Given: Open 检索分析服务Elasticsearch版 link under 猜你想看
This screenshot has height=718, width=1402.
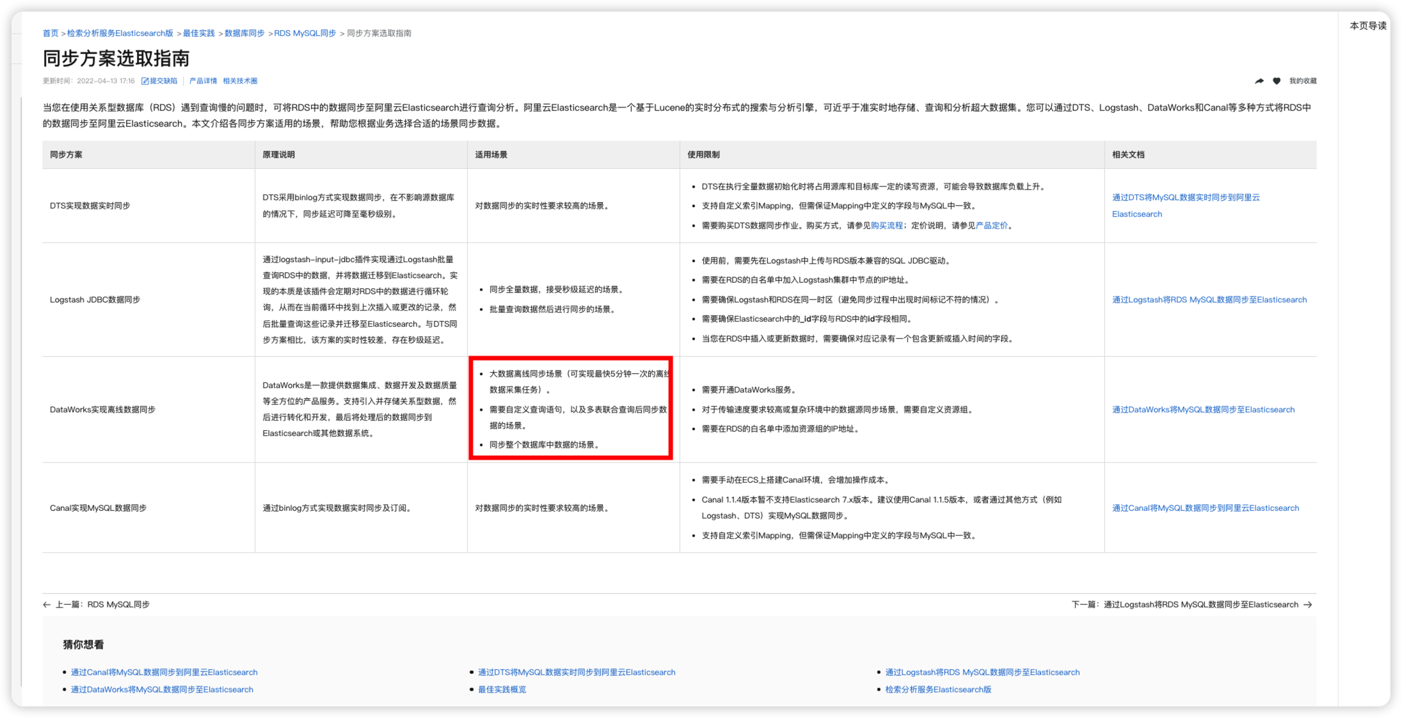Looking at the screenshot, I should 938,690.
